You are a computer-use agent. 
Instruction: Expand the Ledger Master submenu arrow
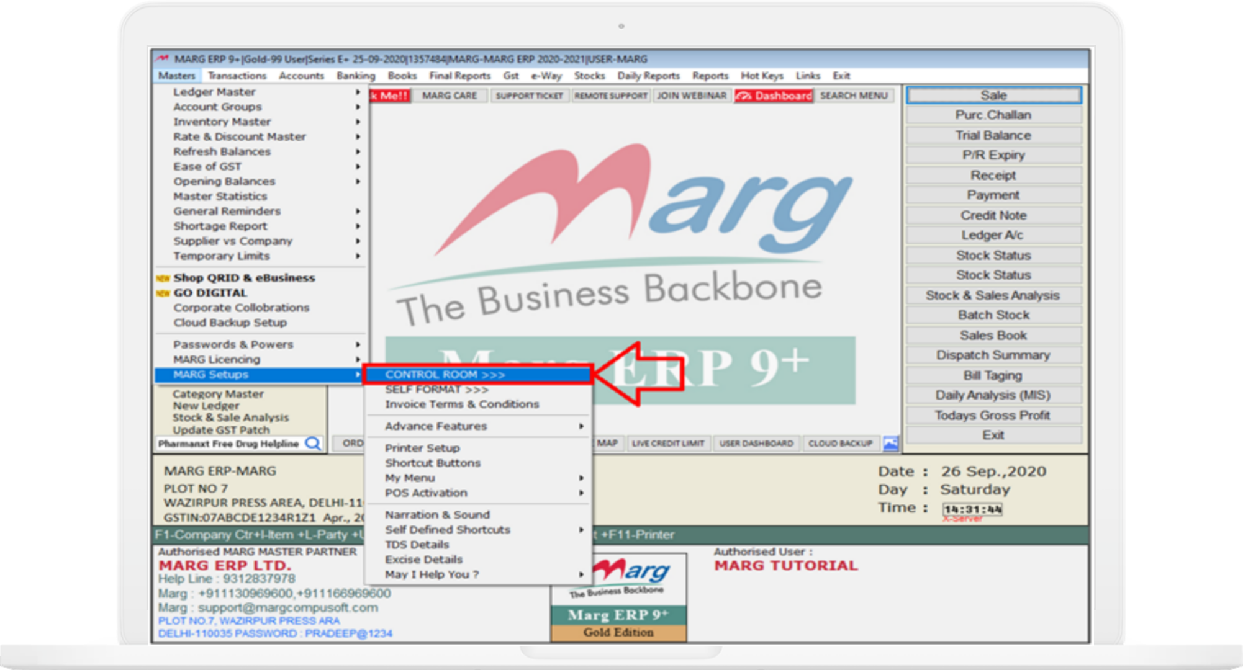[358, 92]
